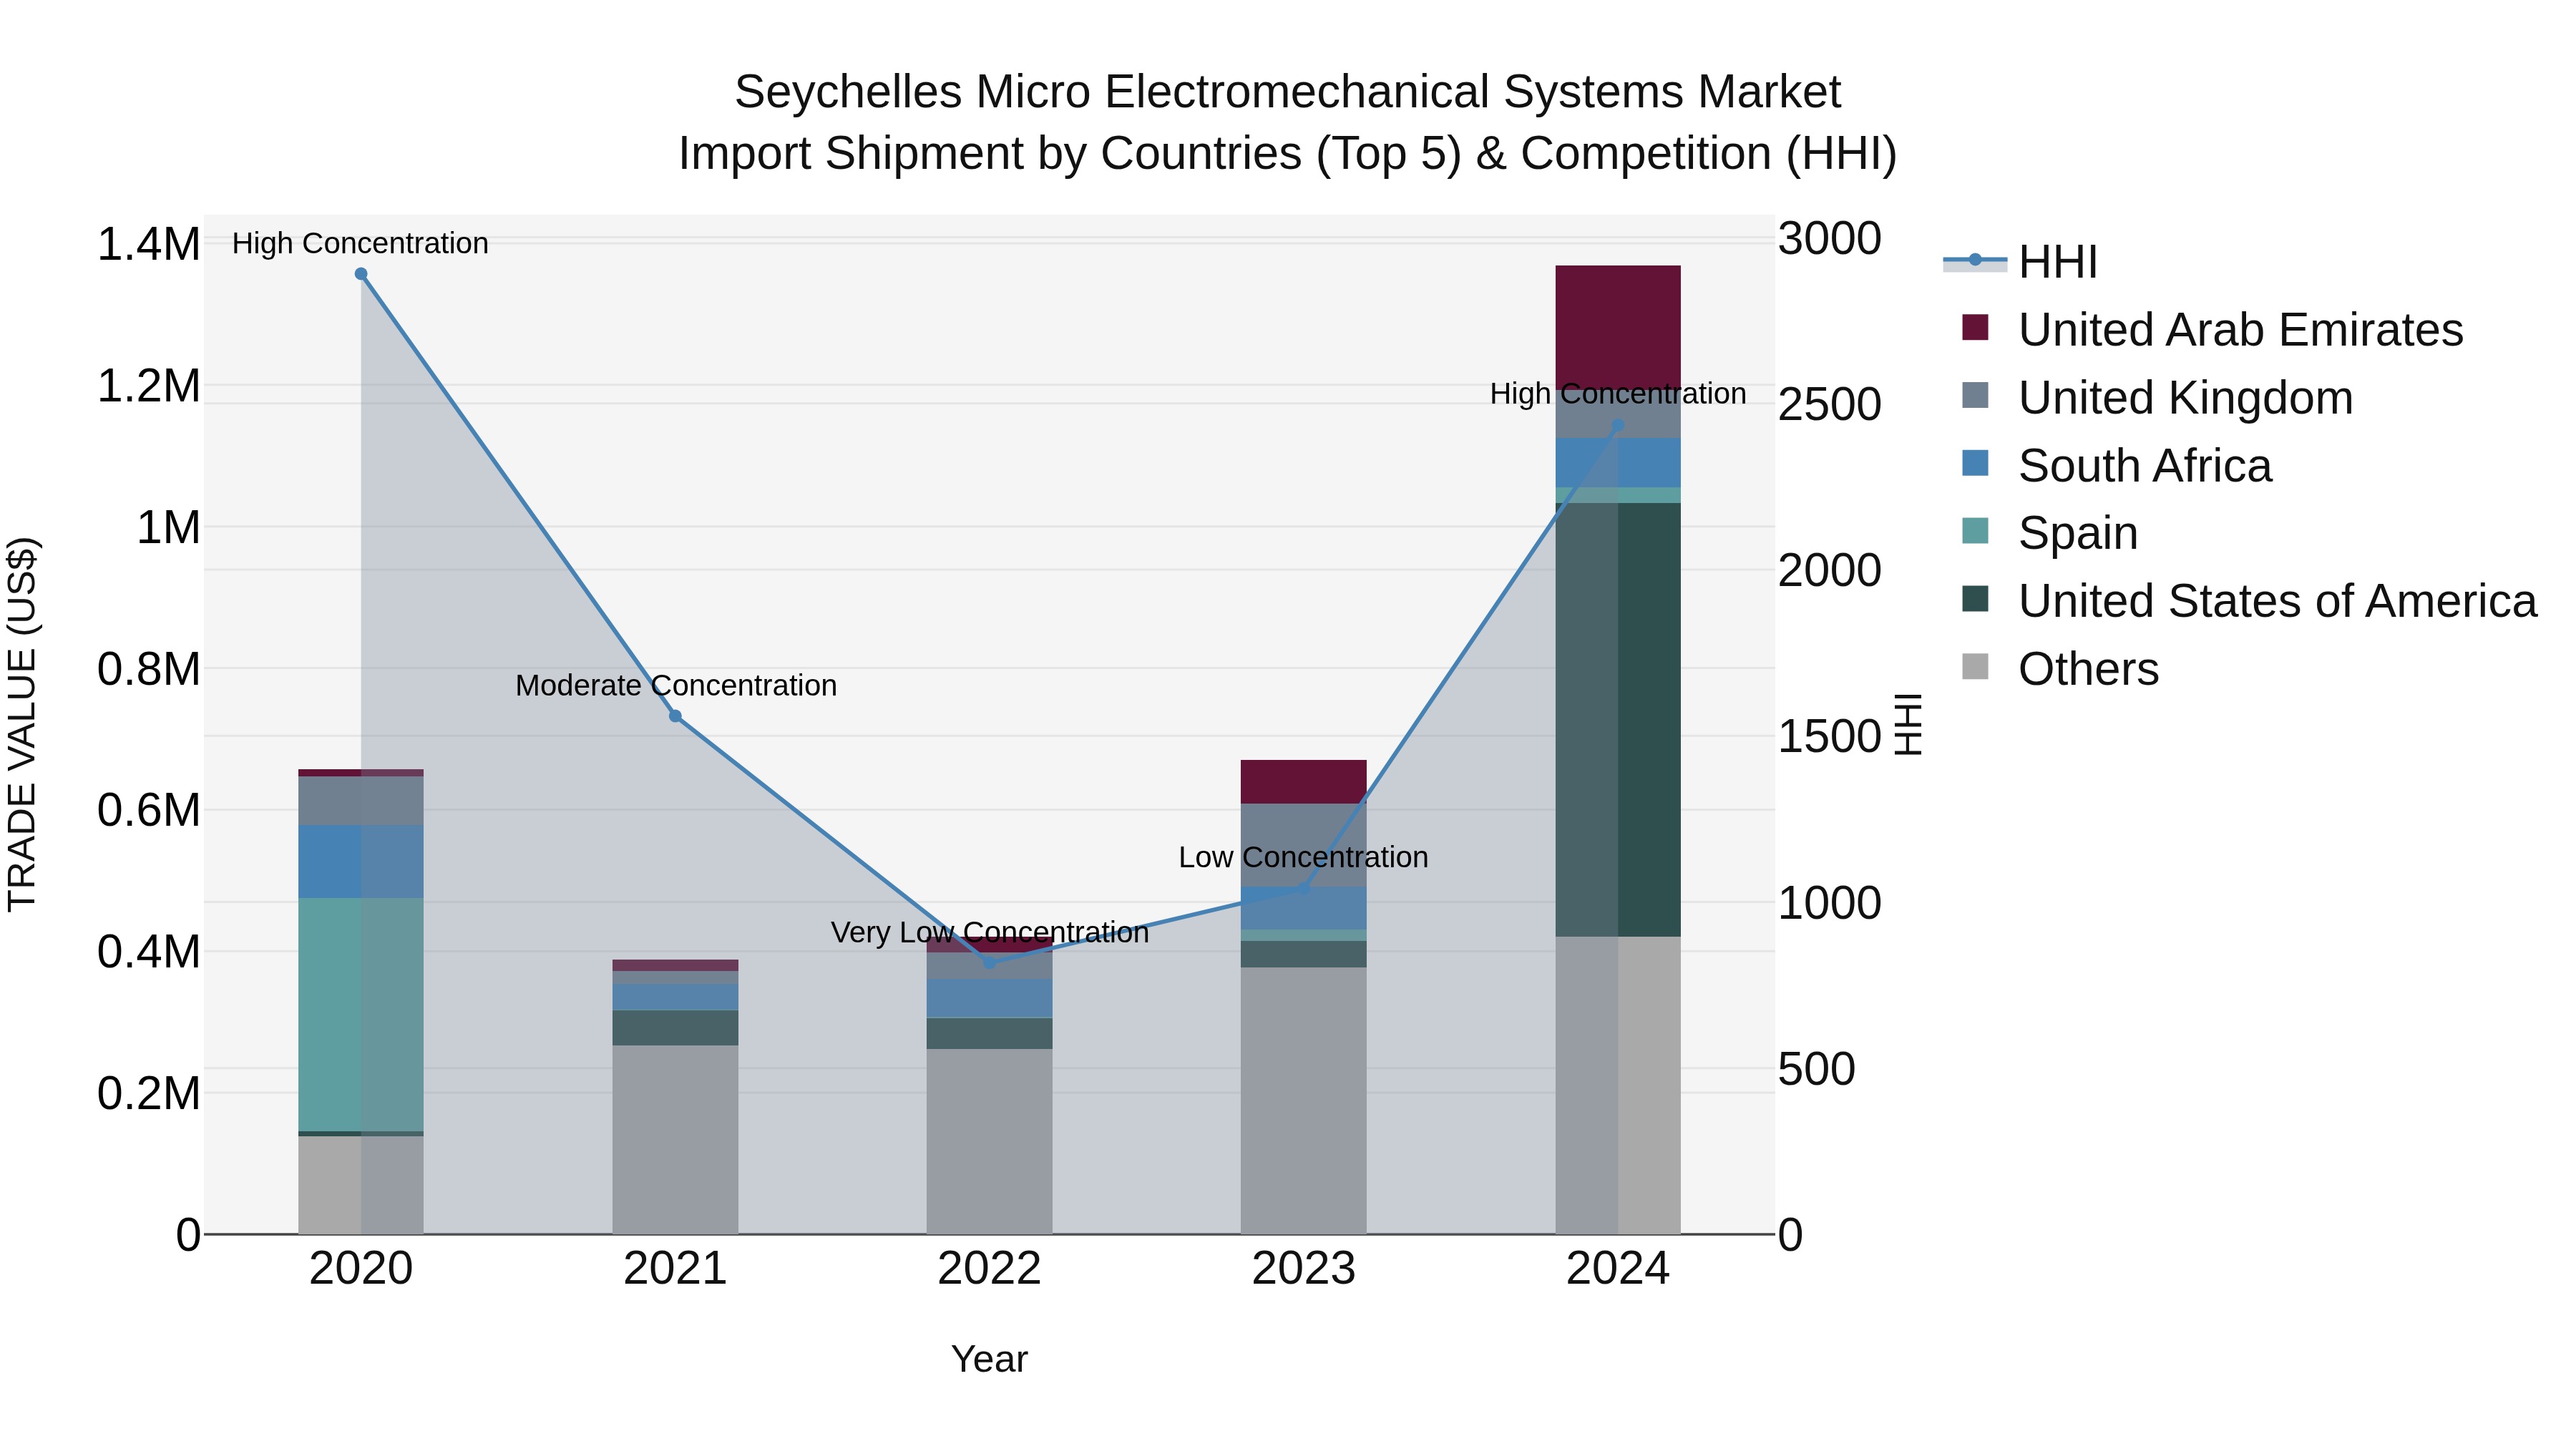Click the 'Very Low Concentration' annotation
2576x1449 pixels.
coord(990,932)
